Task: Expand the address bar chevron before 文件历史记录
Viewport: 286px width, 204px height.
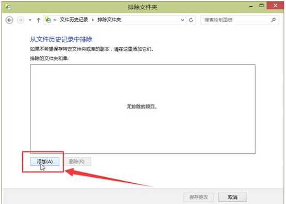Action: (55, 20)
